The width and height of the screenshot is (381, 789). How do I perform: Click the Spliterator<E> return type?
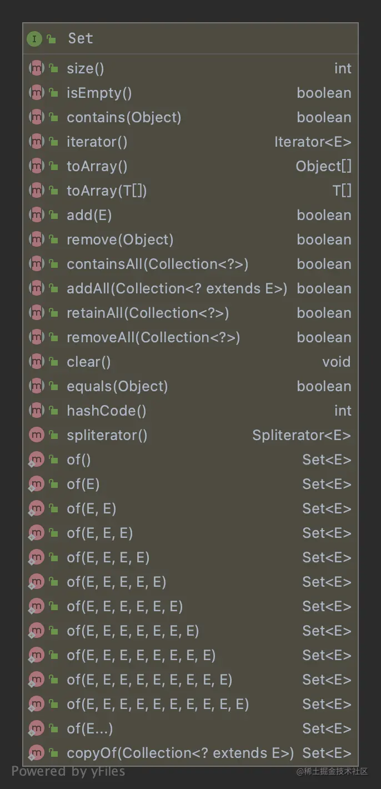point(302,435)
